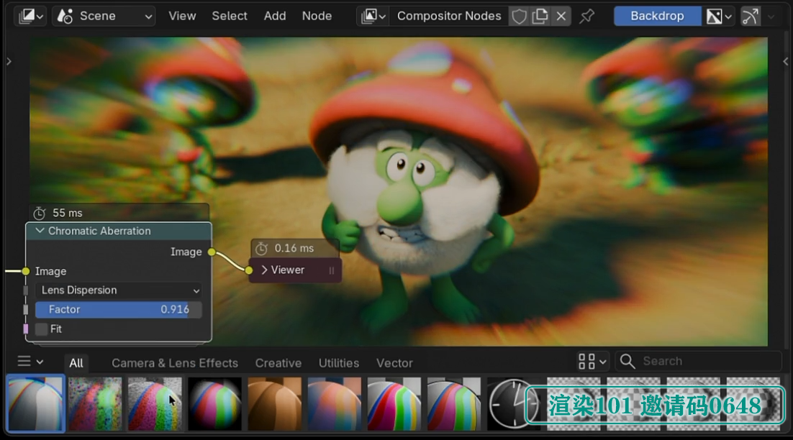Toggle the Backdrop button
The image size is (793, 440).
tap(657, 16)
